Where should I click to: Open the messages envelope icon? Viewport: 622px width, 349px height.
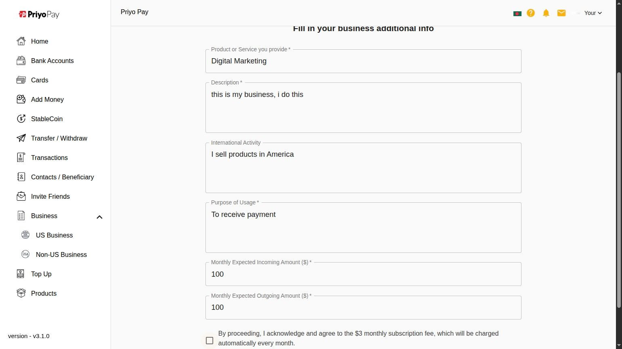(x=561, y=13)
